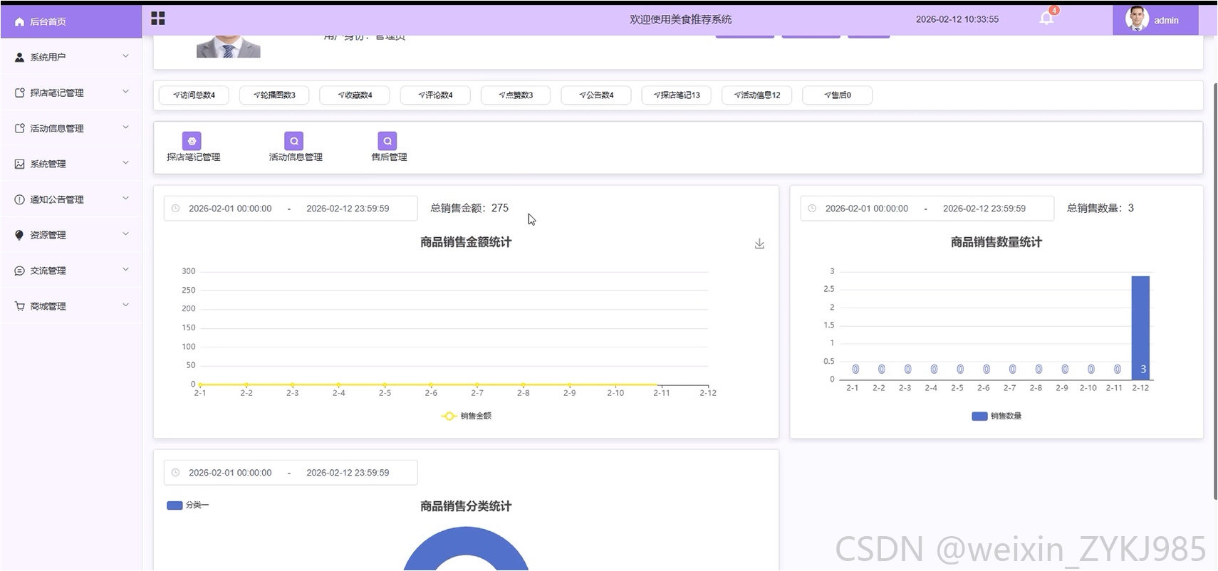The height and width of the screenshot is (571, 1218).
Task: Click the admin username text
Action: 1166,21
